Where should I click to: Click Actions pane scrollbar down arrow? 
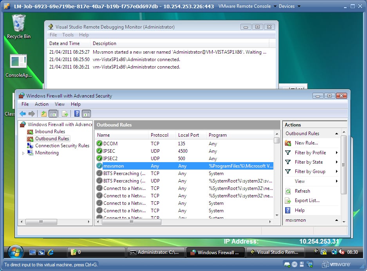[344, 222]
